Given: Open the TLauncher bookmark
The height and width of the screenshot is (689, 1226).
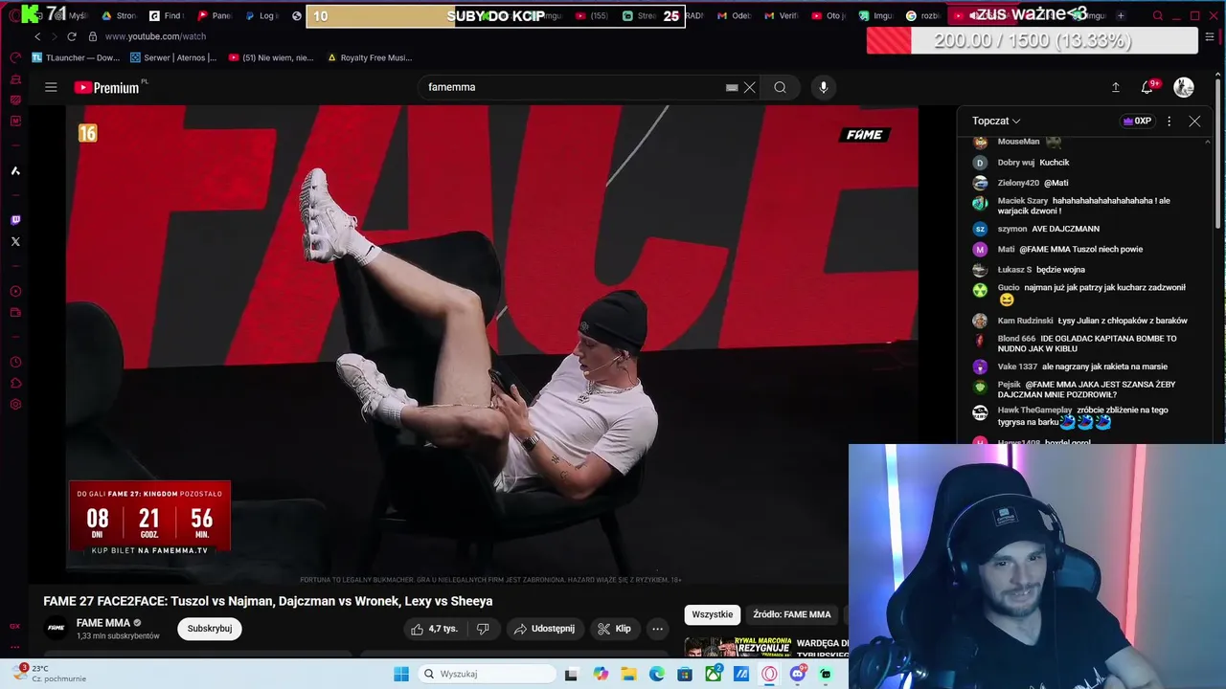Looking at the screenshot, I should pos(76,57).
